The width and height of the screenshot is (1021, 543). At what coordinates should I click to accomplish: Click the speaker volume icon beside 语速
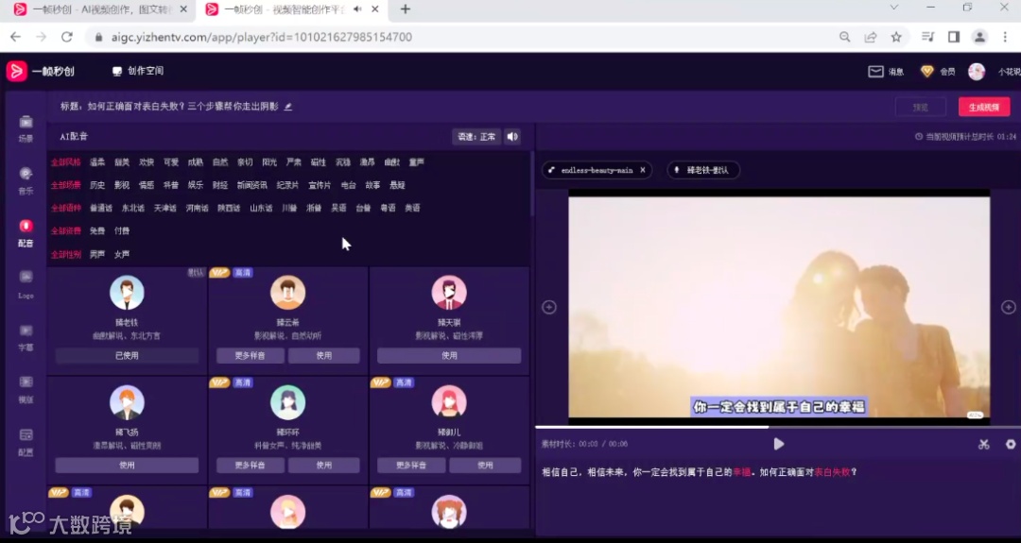512,137
